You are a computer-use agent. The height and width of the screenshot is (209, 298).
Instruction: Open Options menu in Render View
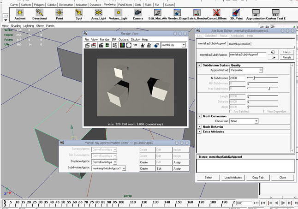click(124, 40)
